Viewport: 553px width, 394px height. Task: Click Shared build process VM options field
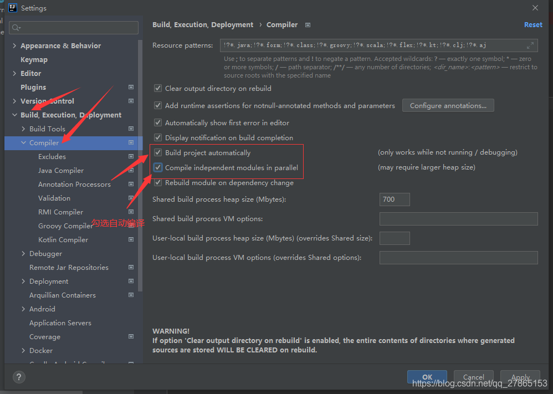[458, 219]
